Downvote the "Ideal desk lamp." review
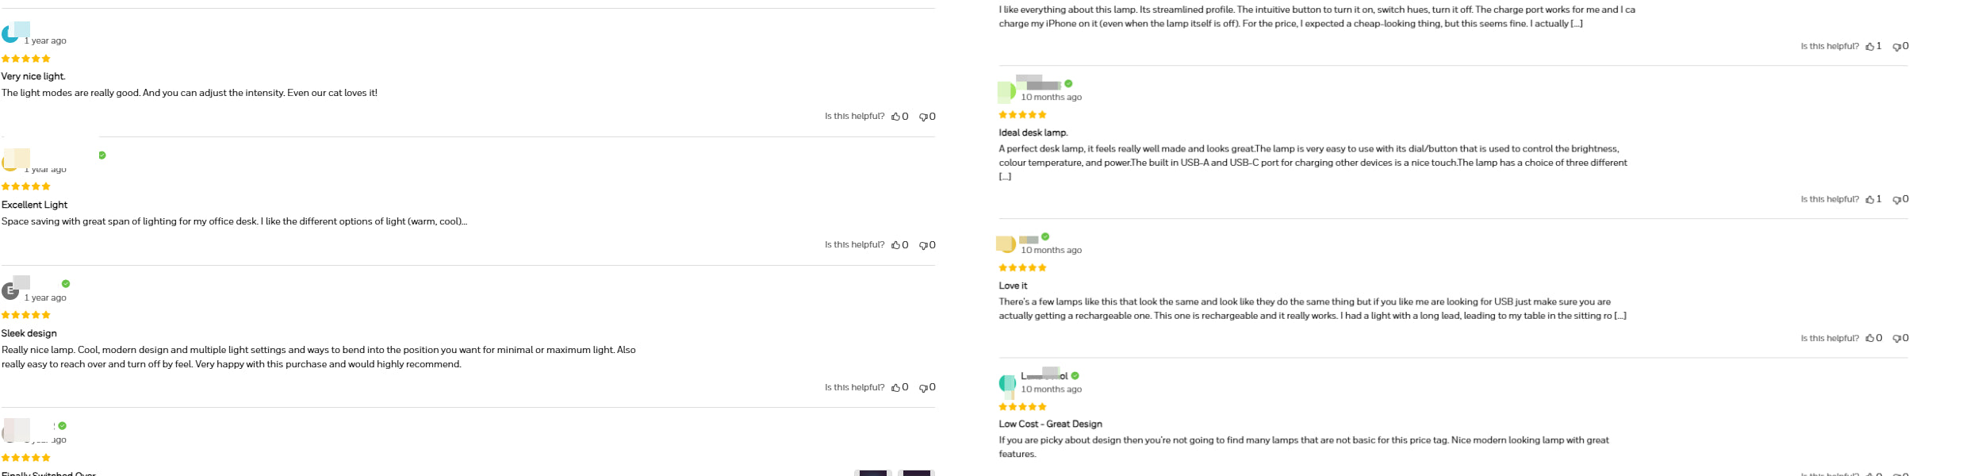 point(1897,200)
